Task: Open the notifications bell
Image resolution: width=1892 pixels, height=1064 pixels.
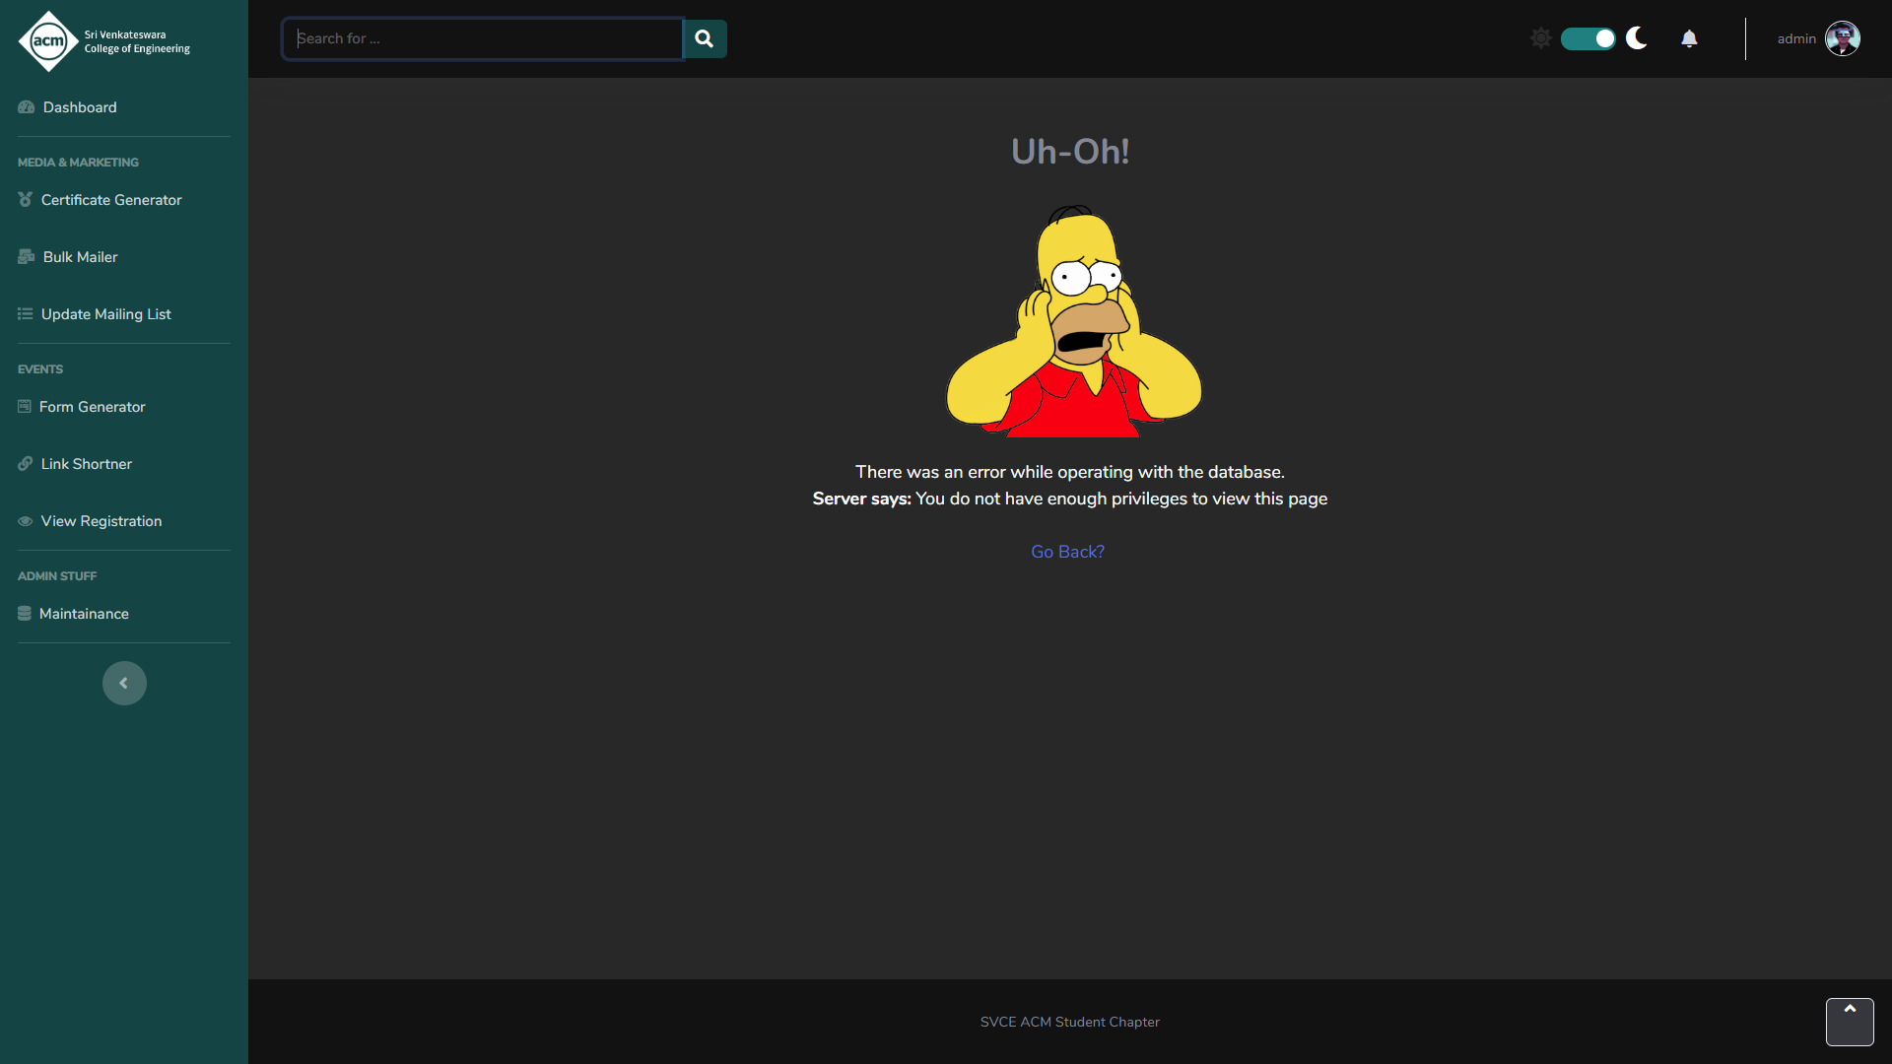Action: (x=1689, y=38)
